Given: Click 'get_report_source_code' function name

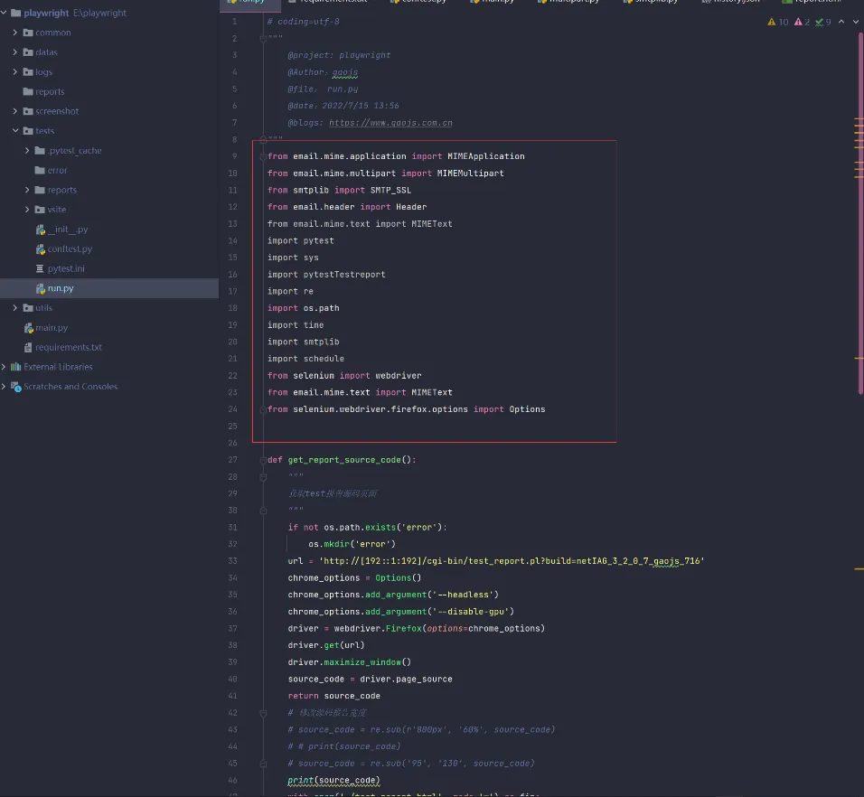Looking at the screenshot, I should 344,460.
